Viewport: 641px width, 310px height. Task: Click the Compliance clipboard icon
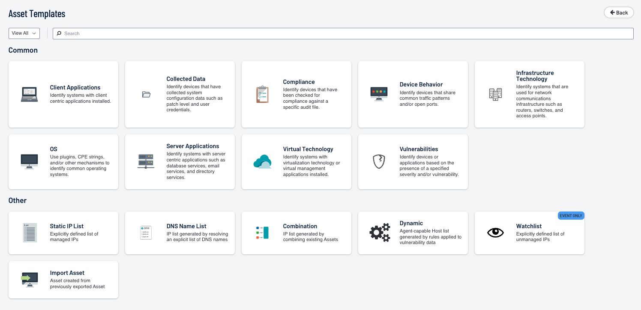tap(262, 94)
